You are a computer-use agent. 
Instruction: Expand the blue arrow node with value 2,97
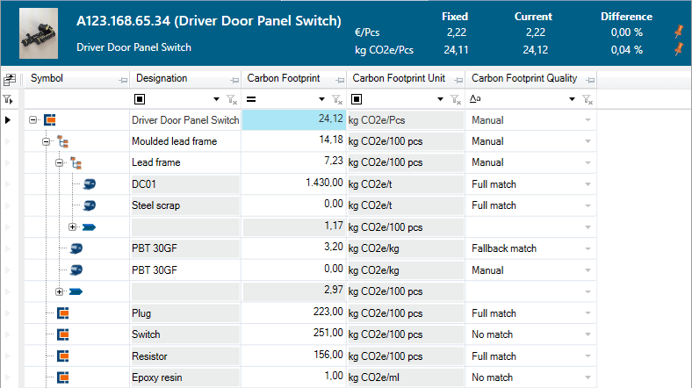(60, 291)
